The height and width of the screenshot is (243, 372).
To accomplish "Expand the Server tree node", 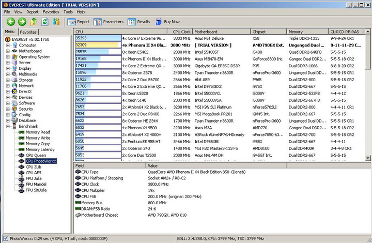I will click(x=8, y=63).
